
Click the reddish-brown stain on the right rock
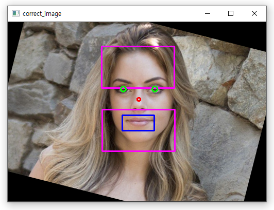click(229, 83)
